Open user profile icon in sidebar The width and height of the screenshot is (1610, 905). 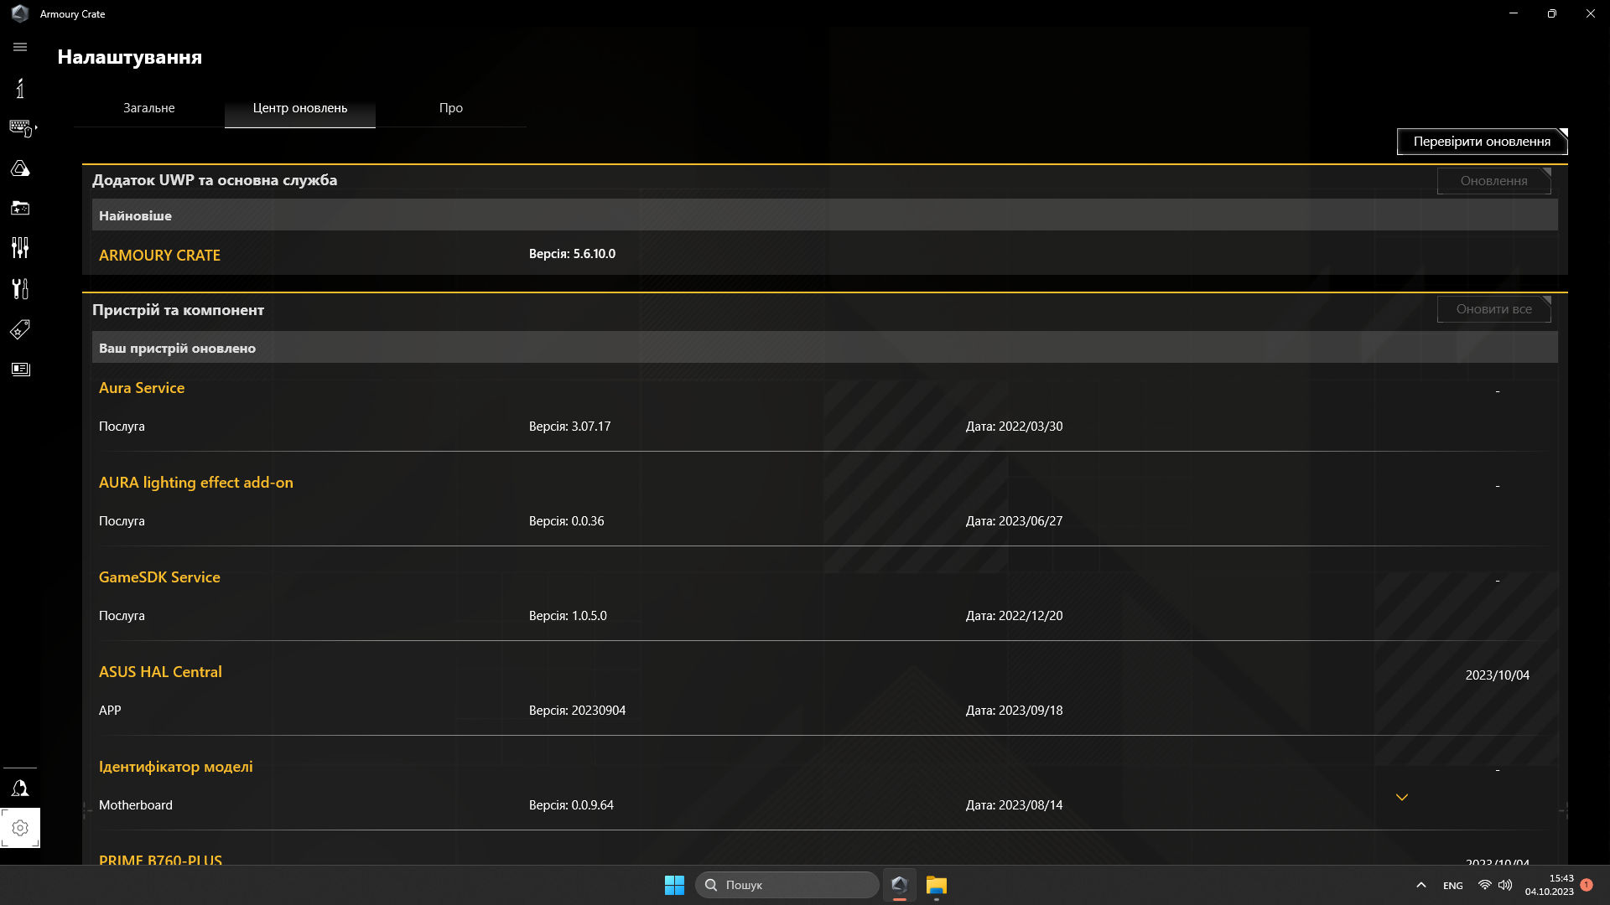pyautogui.click(x=20, y=789)
